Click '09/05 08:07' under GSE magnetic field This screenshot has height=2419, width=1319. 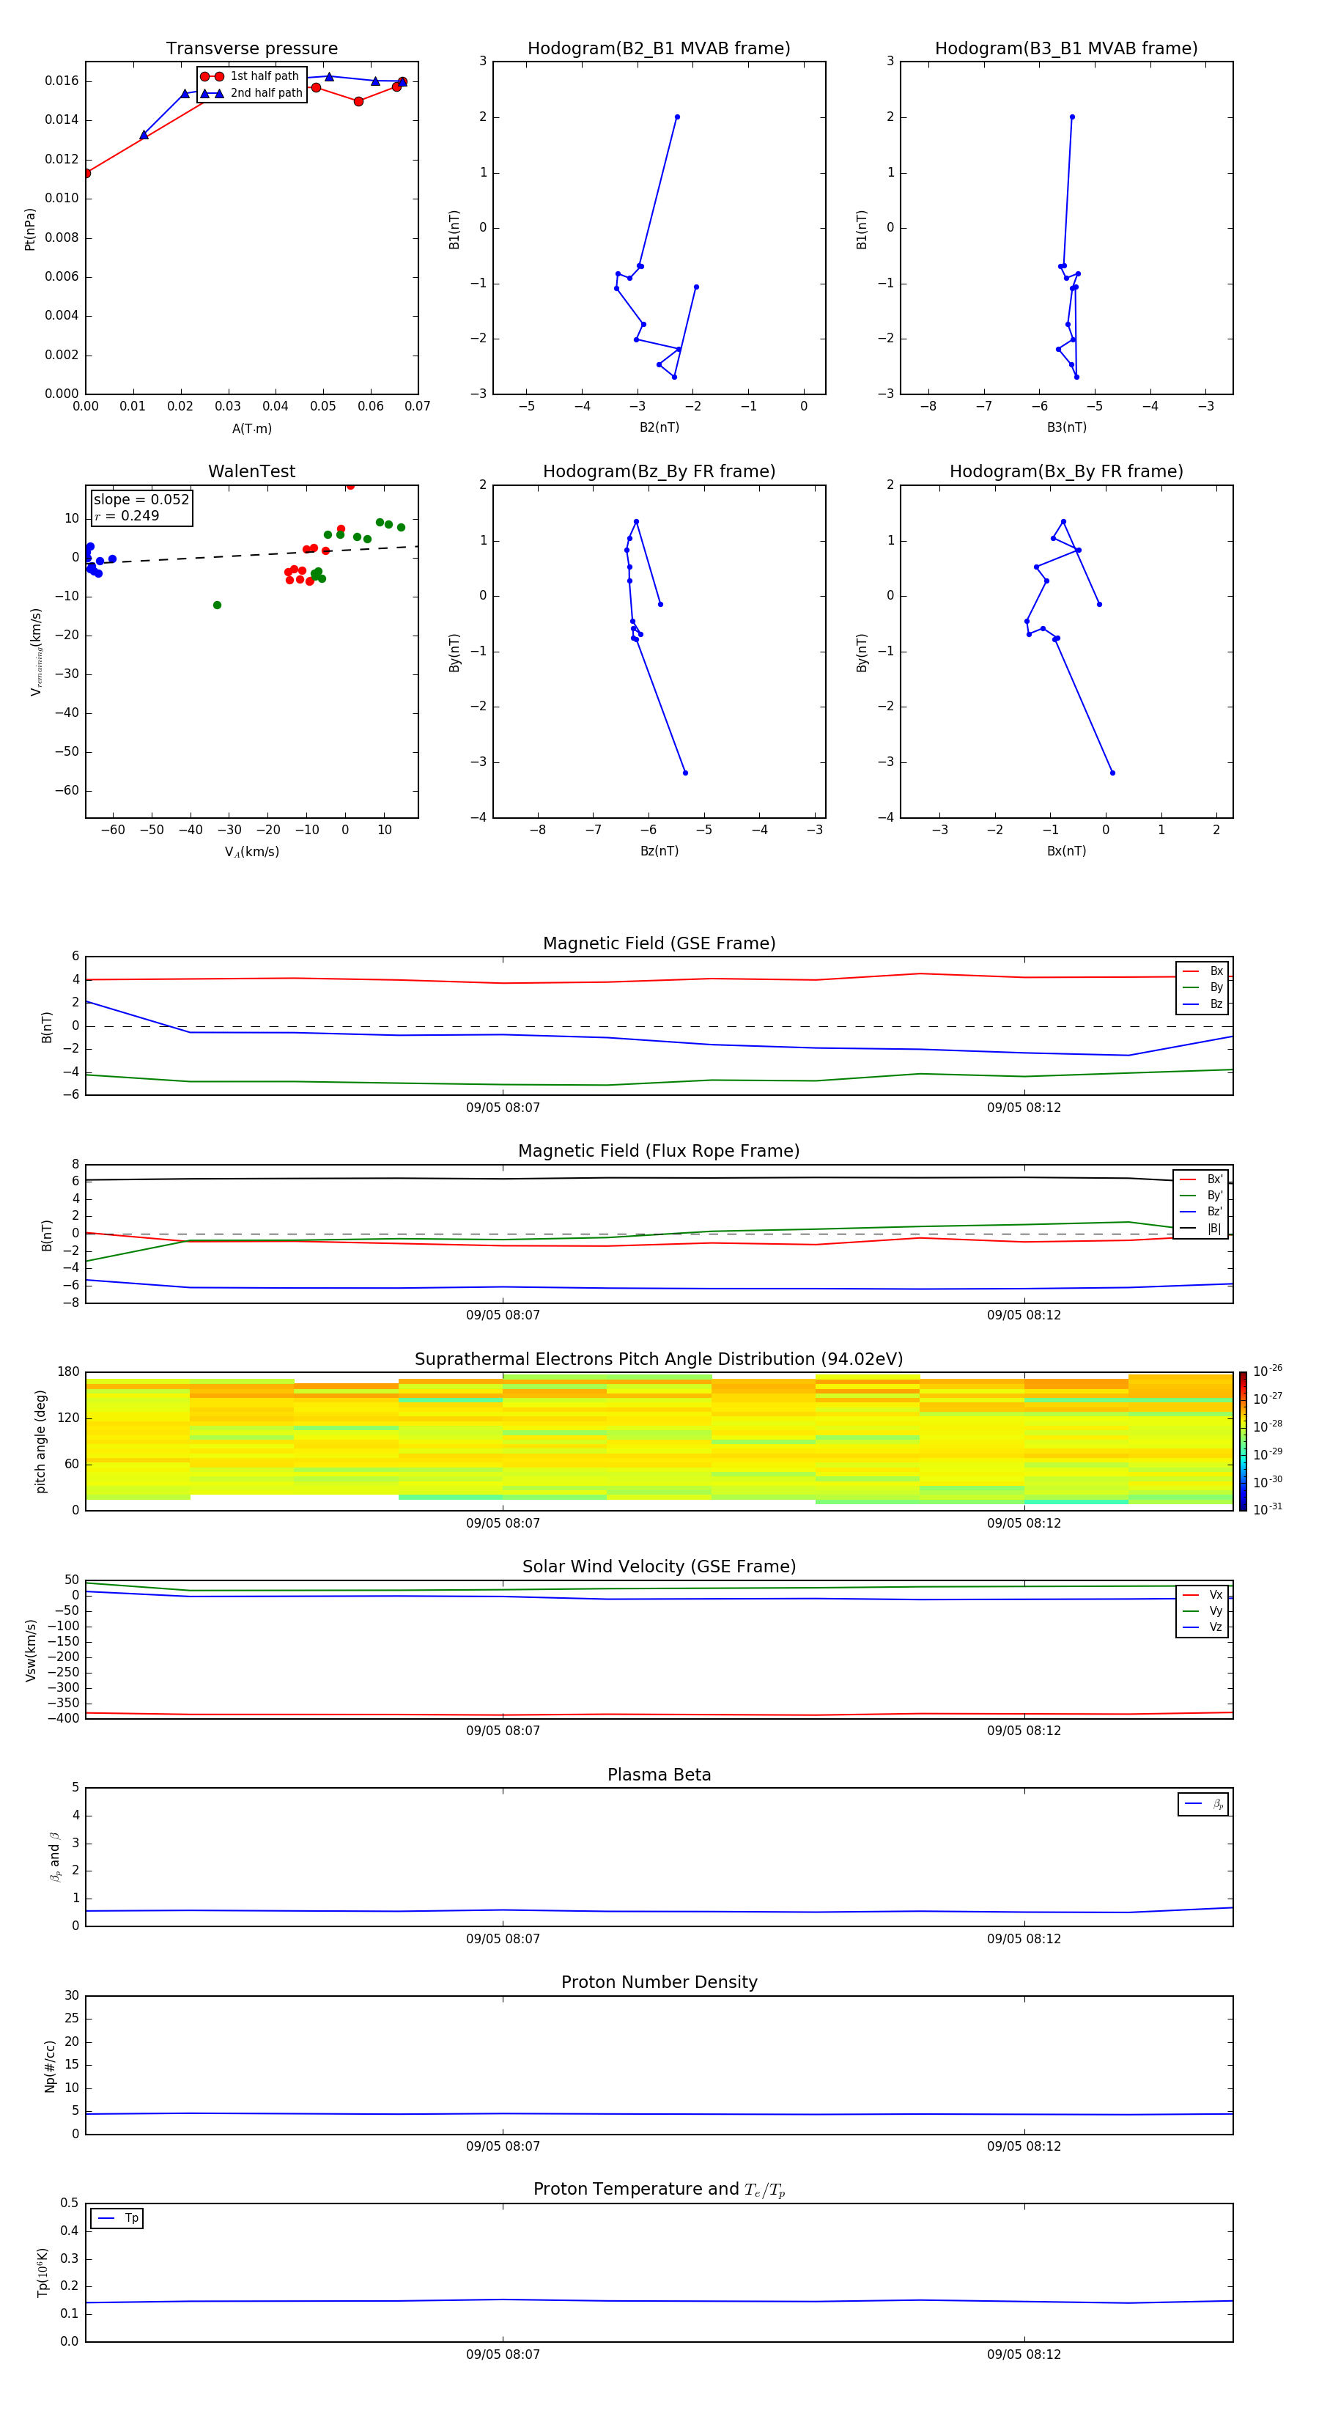(x=503, y=1108)
